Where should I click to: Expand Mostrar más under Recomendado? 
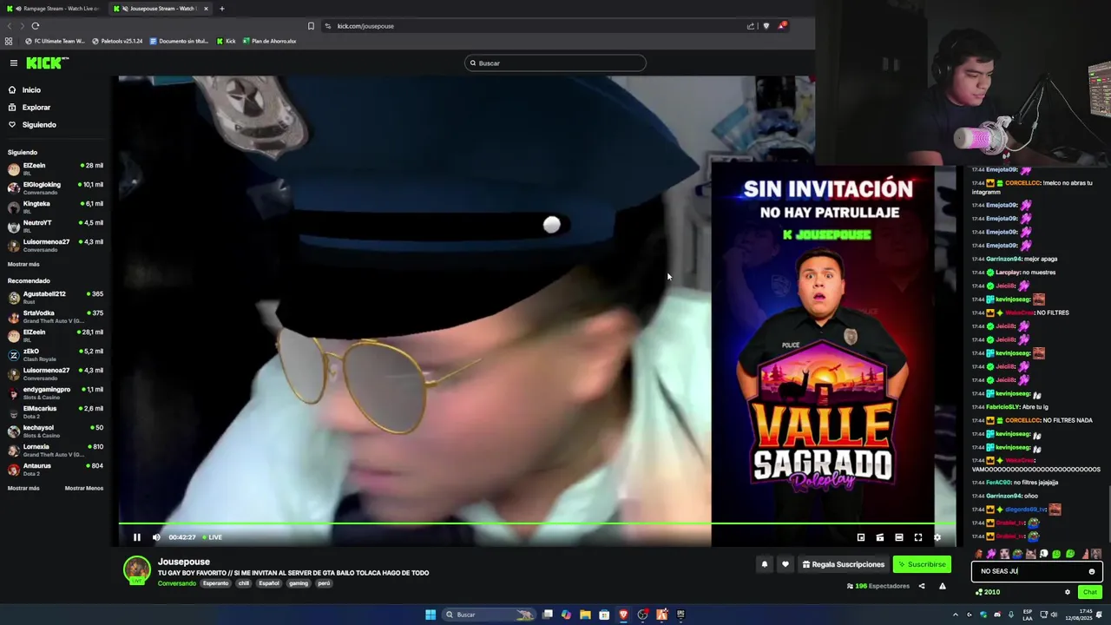click(23, 488)
